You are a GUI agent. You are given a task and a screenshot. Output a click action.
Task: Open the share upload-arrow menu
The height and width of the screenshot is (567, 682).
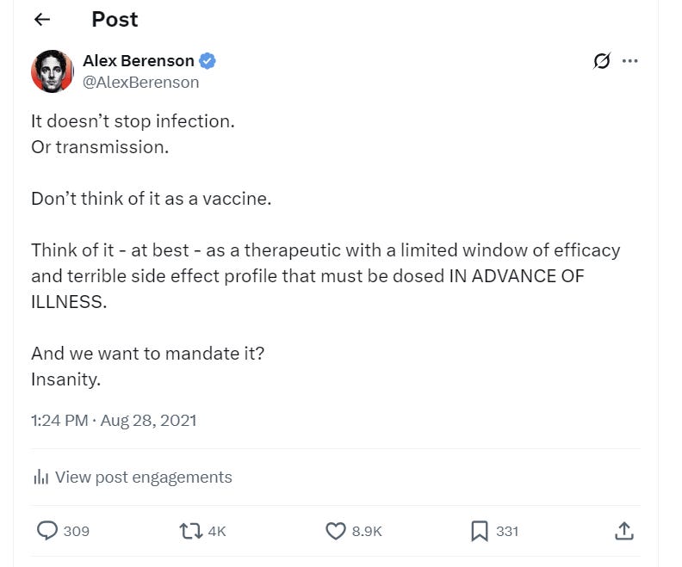(x=624, y=531)
